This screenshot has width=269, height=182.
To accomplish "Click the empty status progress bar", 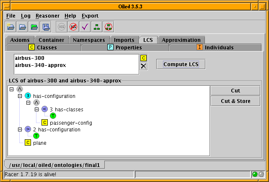I will [x=193, y=174].
